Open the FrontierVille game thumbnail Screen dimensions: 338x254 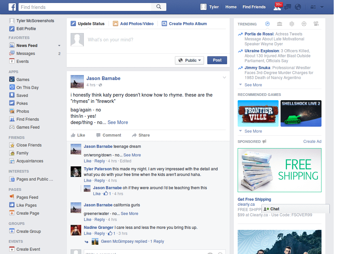pos(258,113)
